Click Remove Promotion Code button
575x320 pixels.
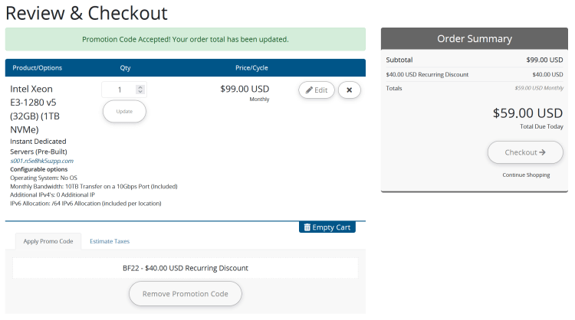pos(186,294)
